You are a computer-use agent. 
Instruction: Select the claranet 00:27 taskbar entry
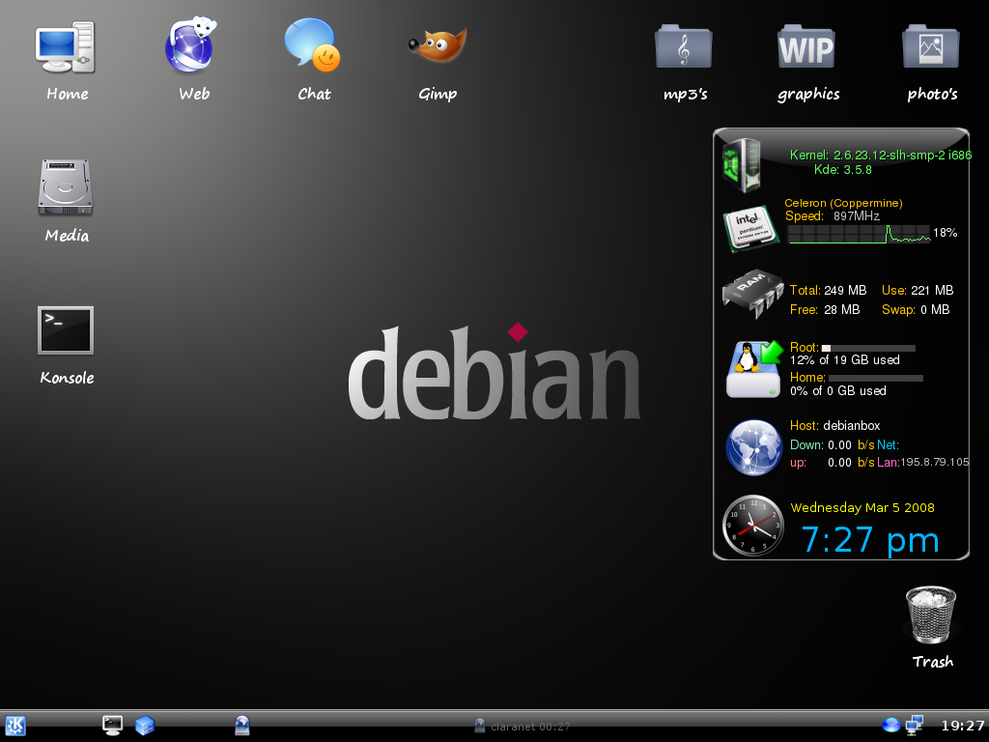(x=523, y=727)
